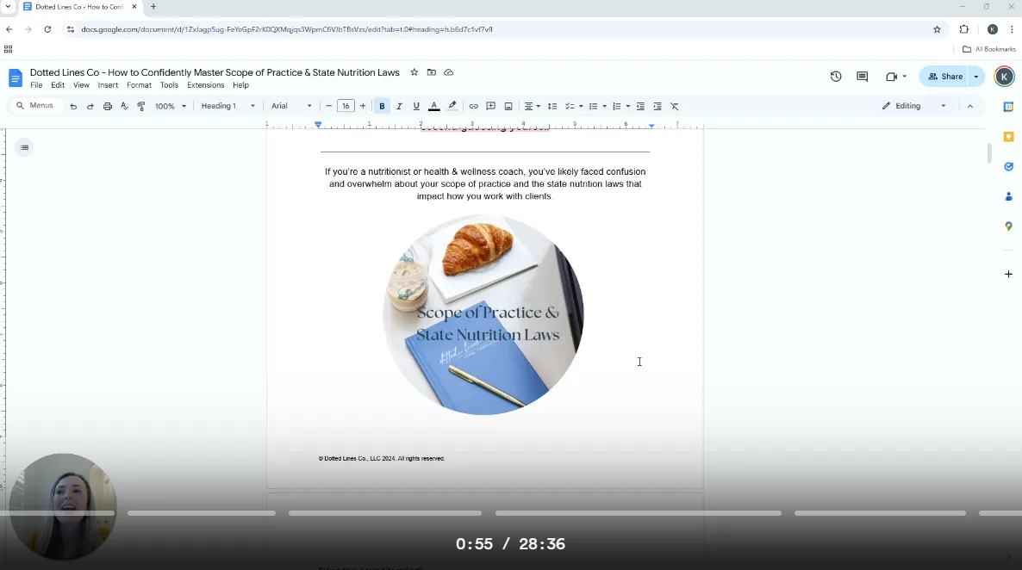Screen dimensions: 1022x570
Task: Expand the Editing mode dropdown
Action: point(913,106)
